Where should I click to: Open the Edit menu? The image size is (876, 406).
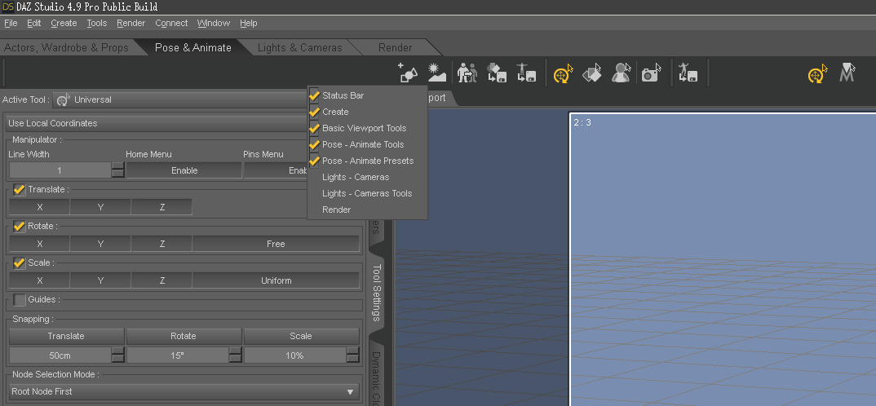point(34,23)
